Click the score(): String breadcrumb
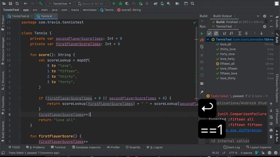 coord(129,10)
